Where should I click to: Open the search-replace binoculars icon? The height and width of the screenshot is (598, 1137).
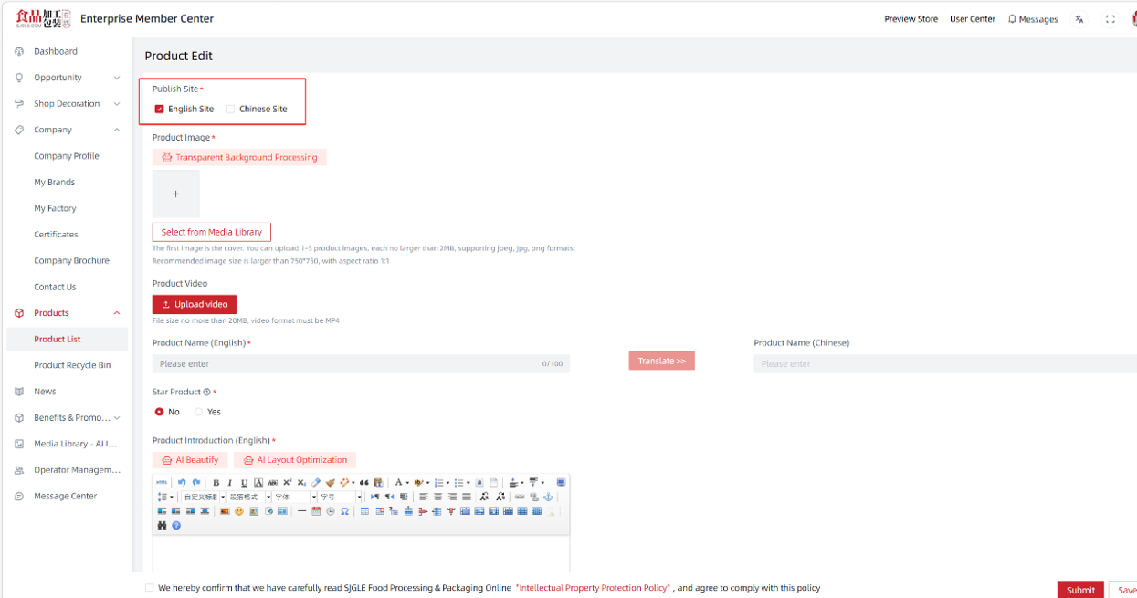tap(162, 526)
